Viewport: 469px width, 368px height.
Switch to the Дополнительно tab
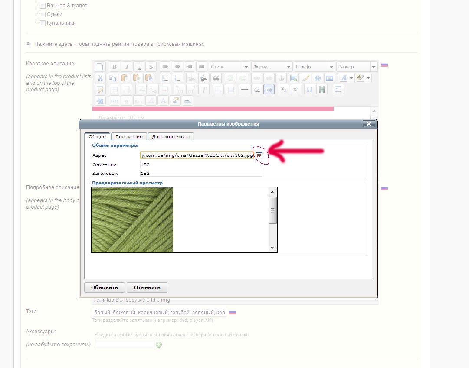click(171, 136)
